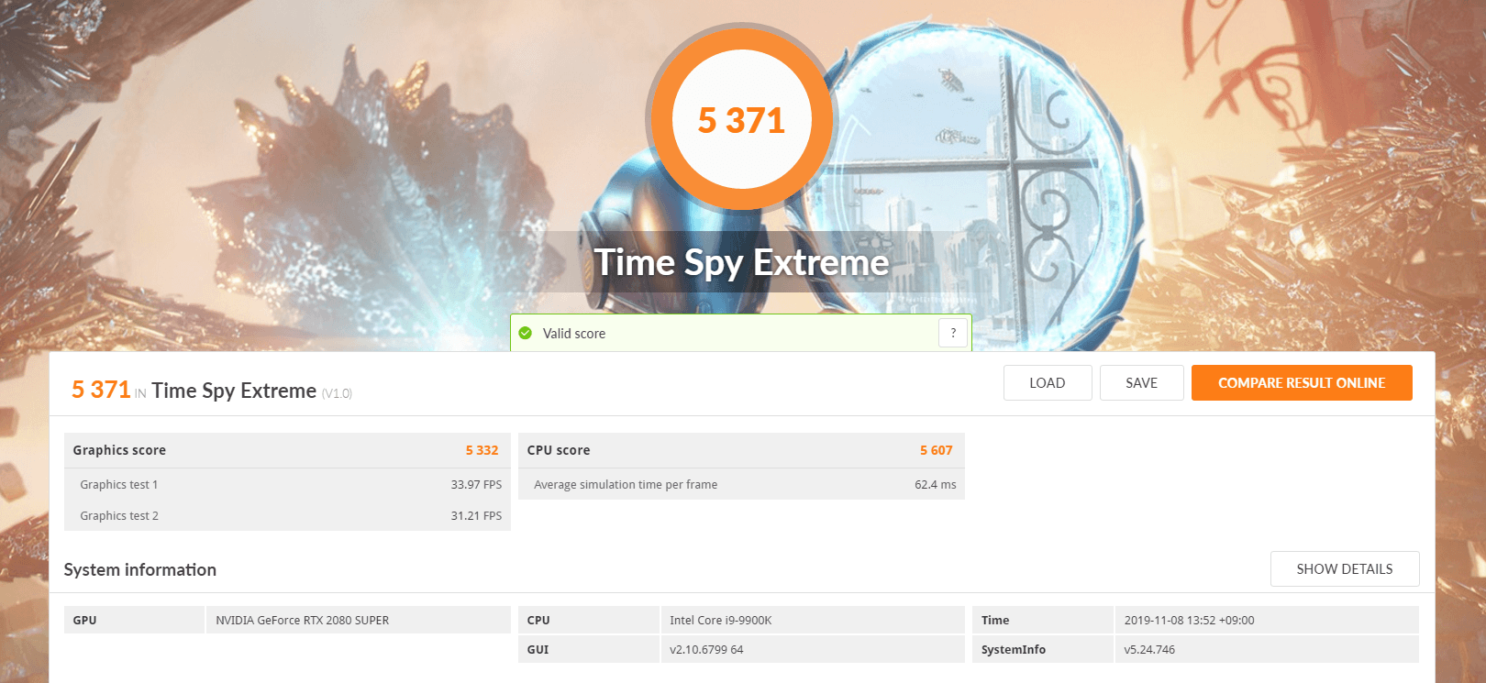
Task: Click the GUI version v2.10.6799 64
Action: [x=706, y=650]
